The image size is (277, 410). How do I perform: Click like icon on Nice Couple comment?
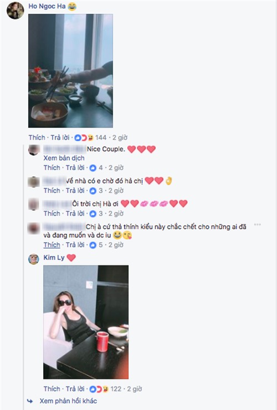(x=93, y=168)
